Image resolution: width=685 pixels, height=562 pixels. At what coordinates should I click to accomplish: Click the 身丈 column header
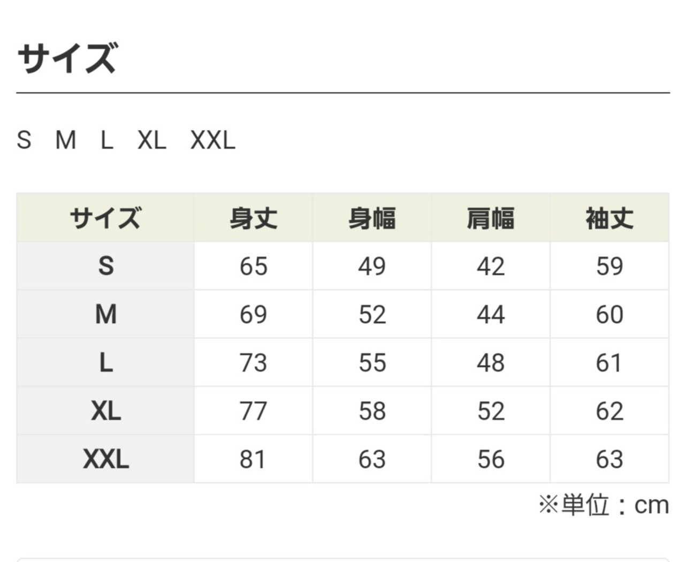[x=253, y=218]
